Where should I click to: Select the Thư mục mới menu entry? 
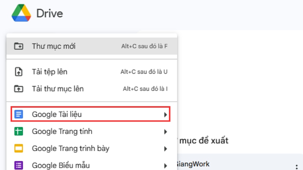point(92,46)
